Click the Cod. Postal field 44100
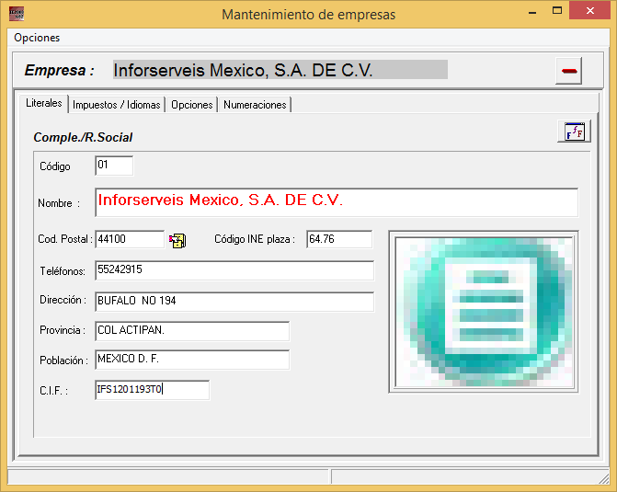The height and width of the screenshot is (492, 617). 130,239
